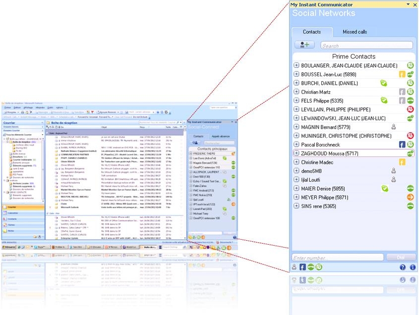This screenshot has width=419, height=315.
Task: Open chat via BURCHI, DANIEL's green message icon
Action: coord(384,83)
